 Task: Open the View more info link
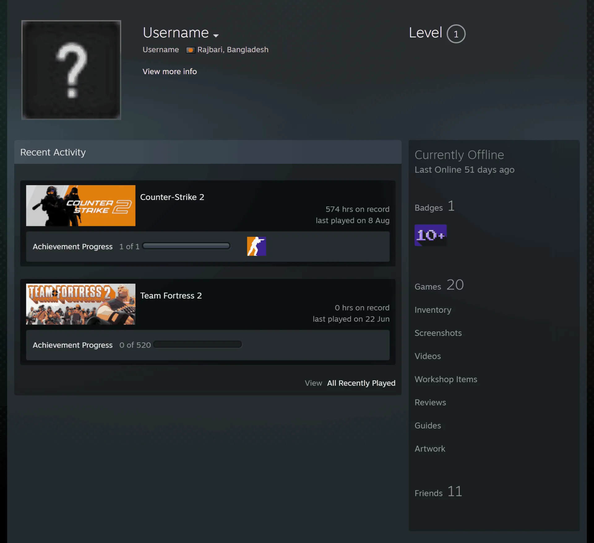pos(170,71)
